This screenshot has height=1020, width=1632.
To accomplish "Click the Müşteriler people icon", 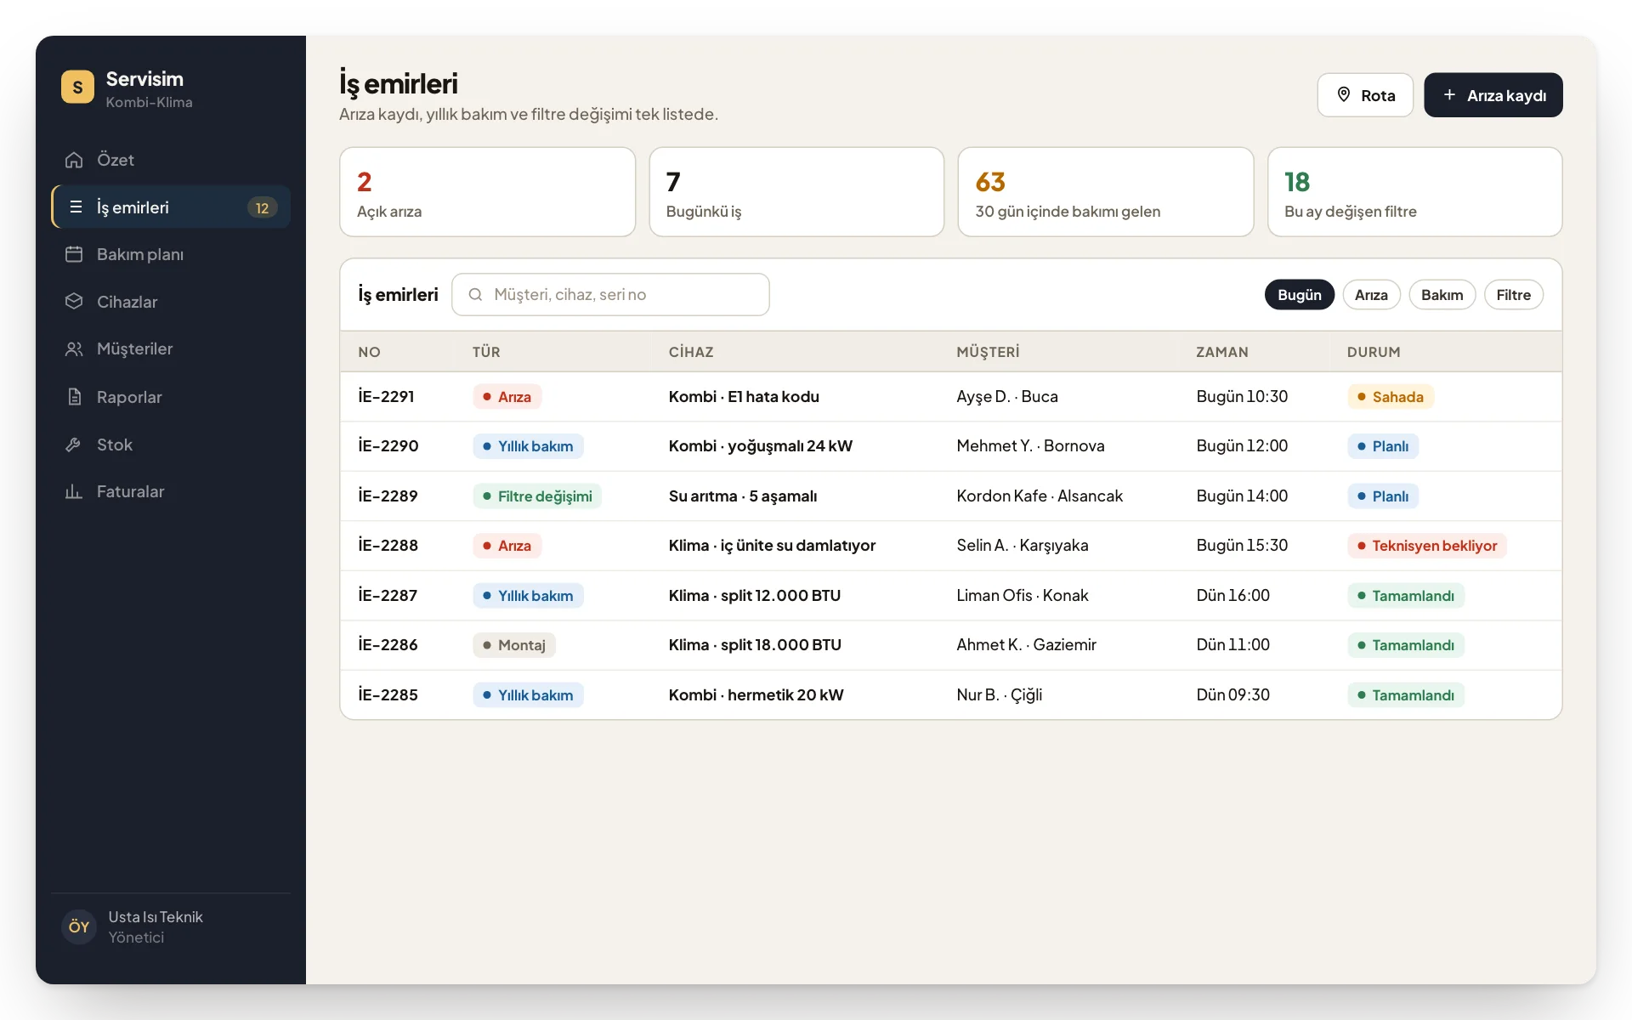I will [x=74, y=348].
